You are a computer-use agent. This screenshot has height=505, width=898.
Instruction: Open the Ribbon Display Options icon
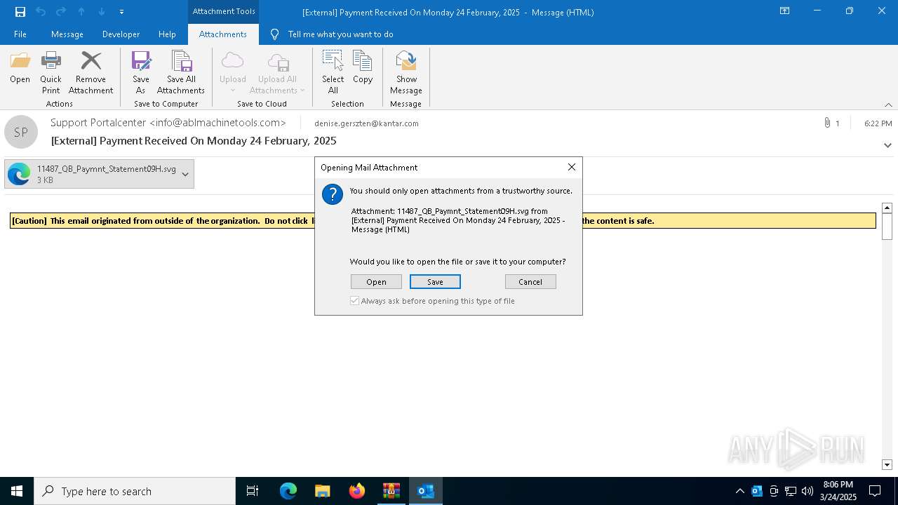[785, 11]
